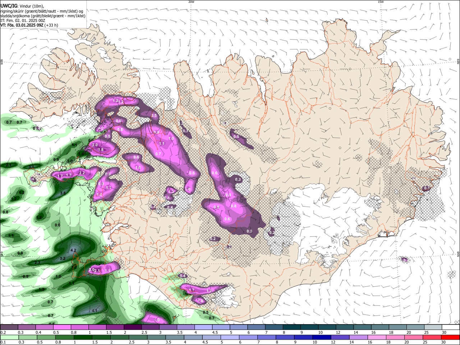The image size is (460, 345).
Task: Click the '20W' longitude label
Action: (191, 2)
